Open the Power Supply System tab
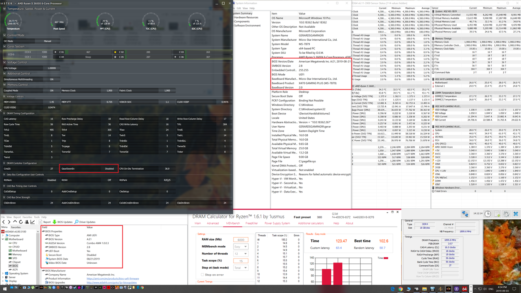Image resolution: width=521 pixels, height=293 pixels. click(x=277, y=223)
